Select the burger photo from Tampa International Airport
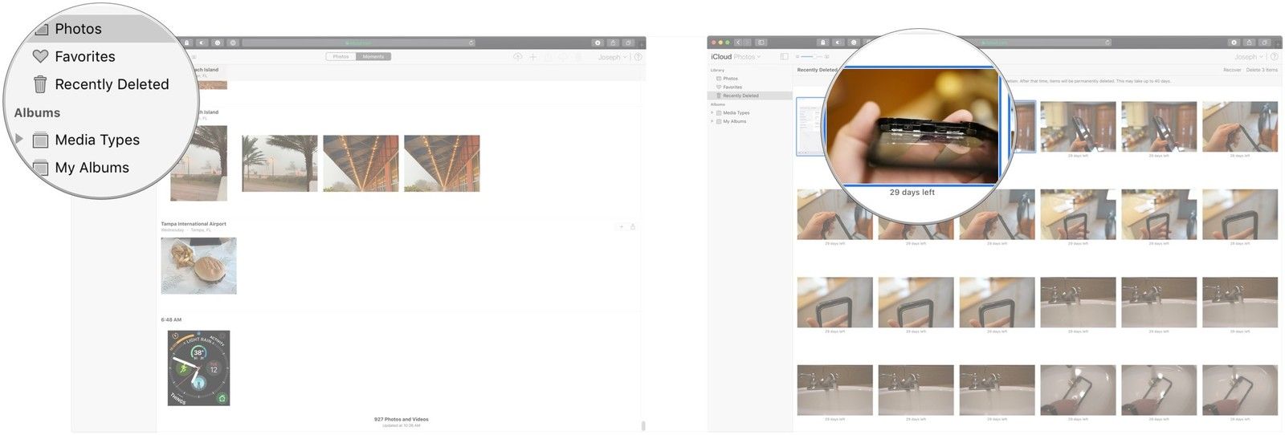 pyautogui.click(x=198, y=266)
